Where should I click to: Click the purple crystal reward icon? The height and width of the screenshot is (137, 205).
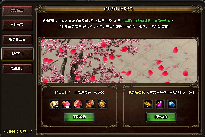[160, 104]
